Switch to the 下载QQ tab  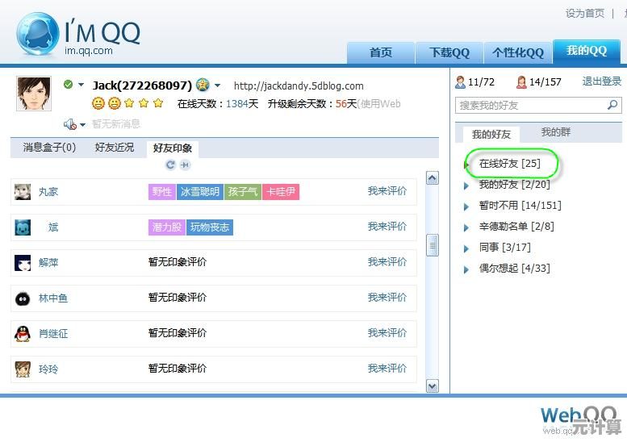(449, 52)
